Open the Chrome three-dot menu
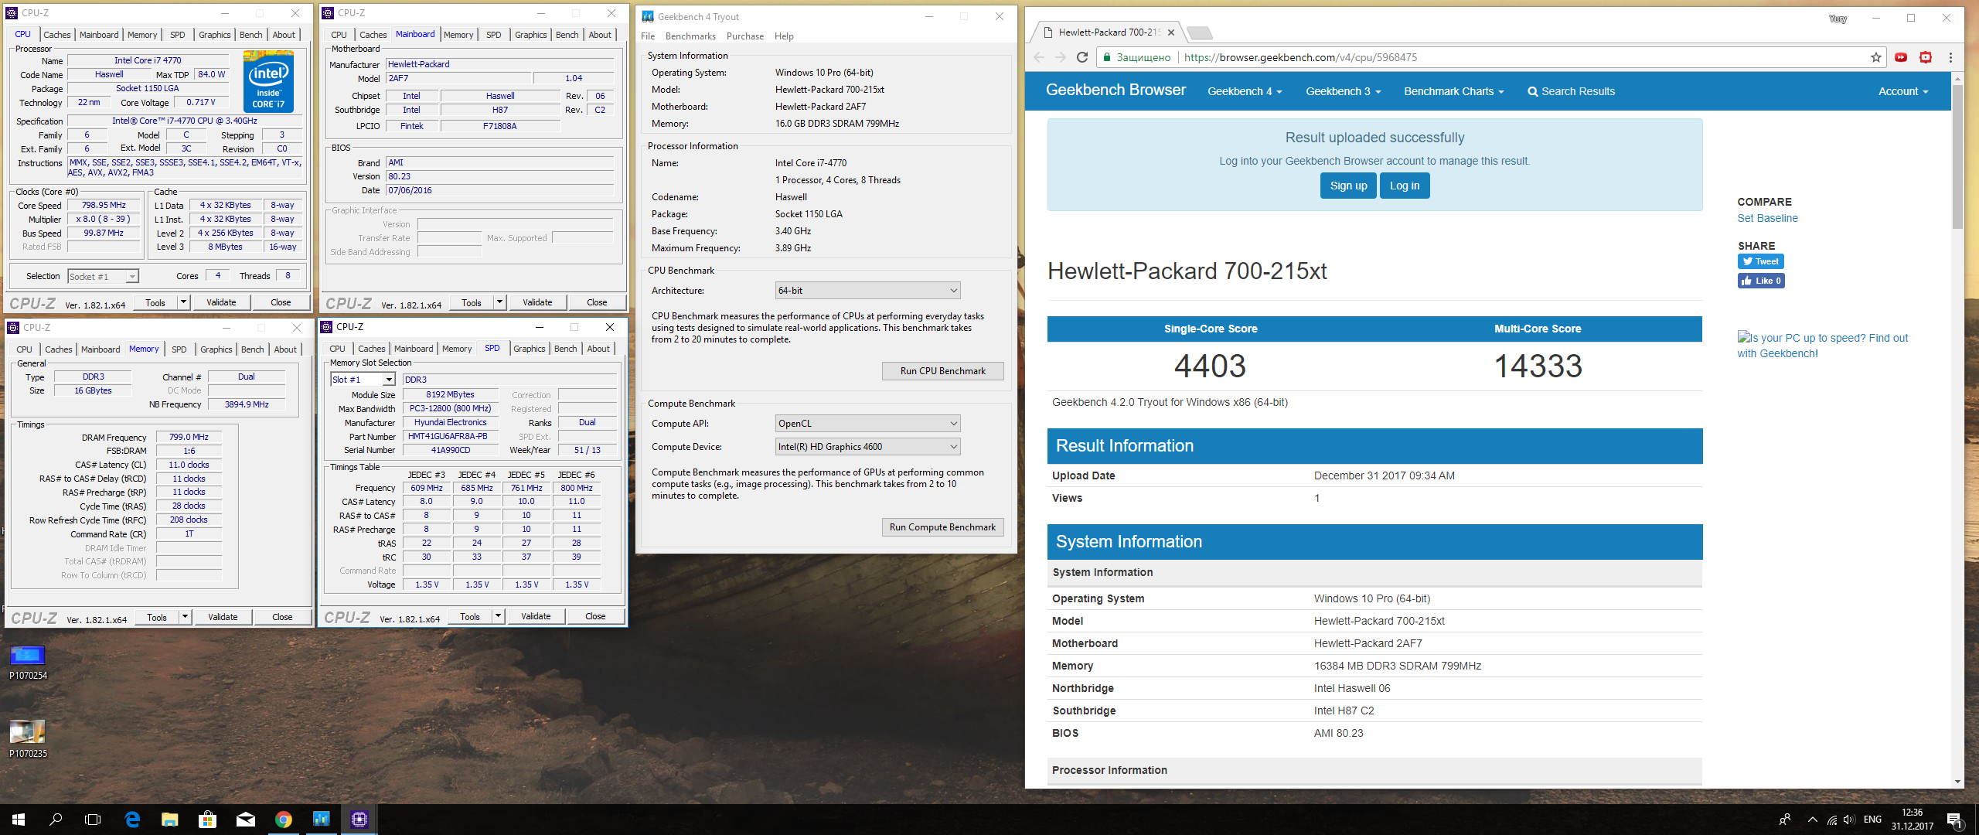 pos(1950,57)
